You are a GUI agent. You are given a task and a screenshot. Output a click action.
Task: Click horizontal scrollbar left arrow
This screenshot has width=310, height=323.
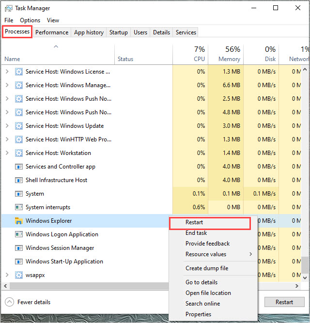point(5,286)
